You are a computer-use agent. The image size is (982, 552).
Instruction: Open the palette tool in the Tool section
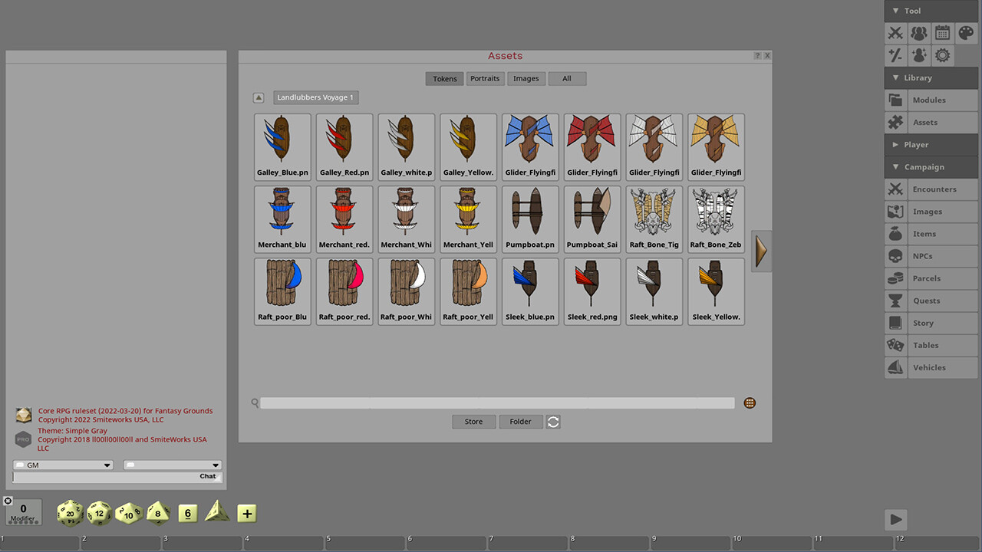point(964,33)
